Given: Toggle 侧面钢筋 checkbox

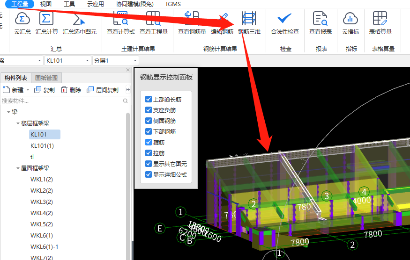Looking at the screenshot, I should 148,121.
